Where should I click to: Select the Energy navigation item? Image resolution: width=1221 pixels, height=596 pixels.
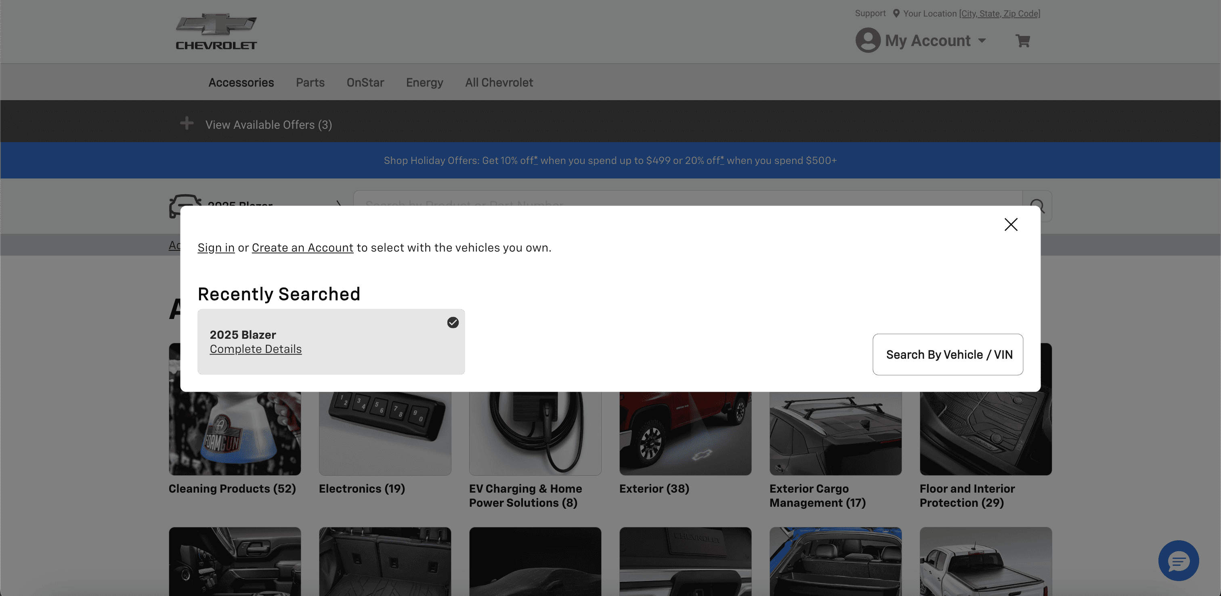coord(424,82)
